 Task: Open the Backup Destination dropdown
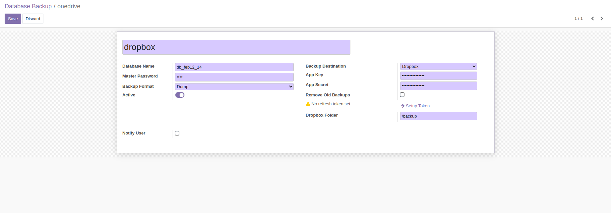(x=439, y=66)
